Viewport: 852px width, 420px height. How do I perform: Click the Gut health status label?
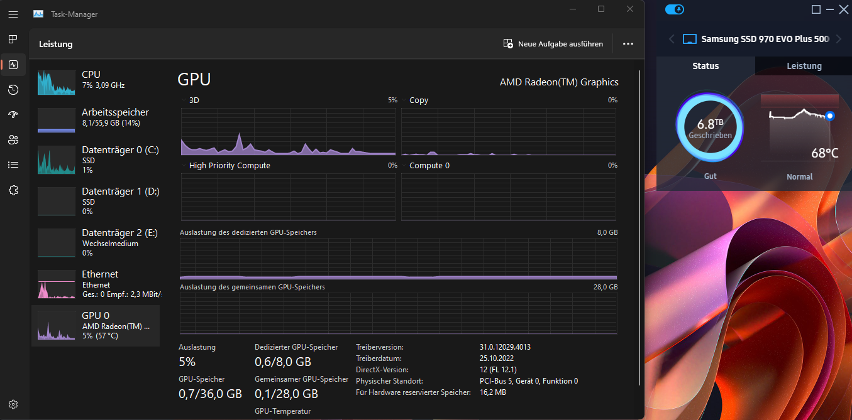710,176
